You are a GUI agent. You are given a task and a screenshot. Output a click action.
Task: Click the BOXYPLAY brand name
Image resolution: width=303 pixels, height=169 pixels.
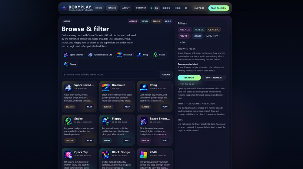coord(80,7)
